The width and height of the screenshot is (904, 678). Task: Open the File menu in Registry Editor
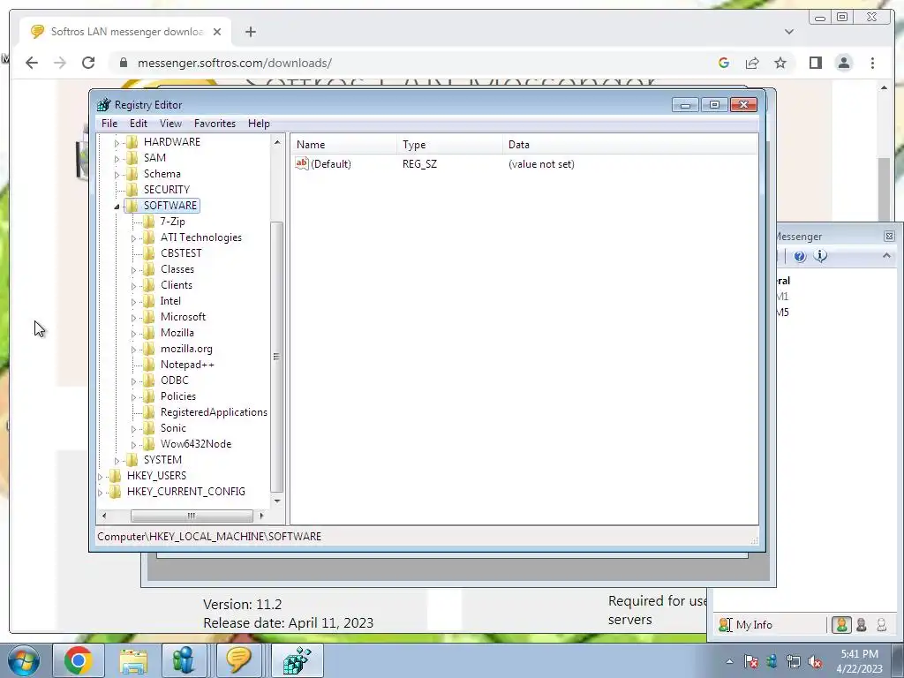(109, 124)
